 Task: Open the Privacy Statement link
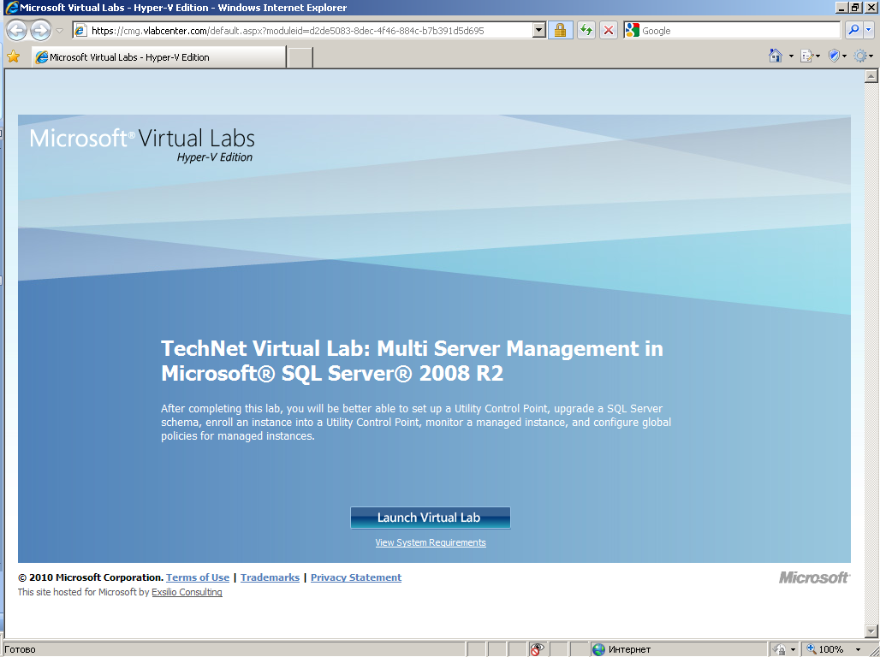pyautogui.click(x=356, y=577)
